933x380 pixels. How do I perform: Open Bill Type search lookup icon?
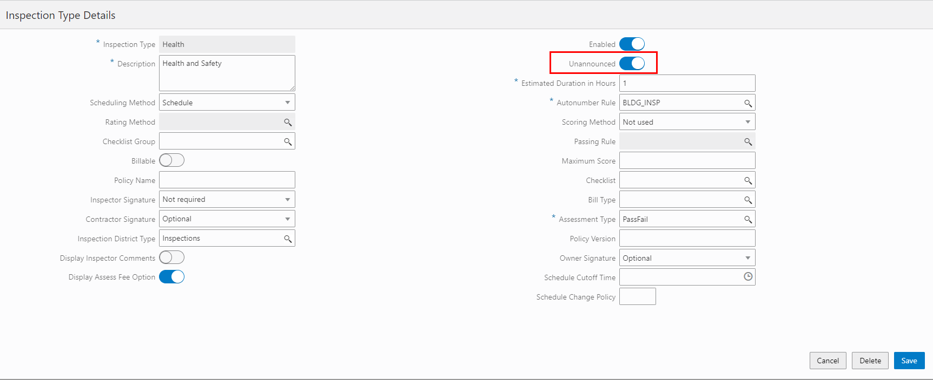pyautogui.click(x=748, y=200)
